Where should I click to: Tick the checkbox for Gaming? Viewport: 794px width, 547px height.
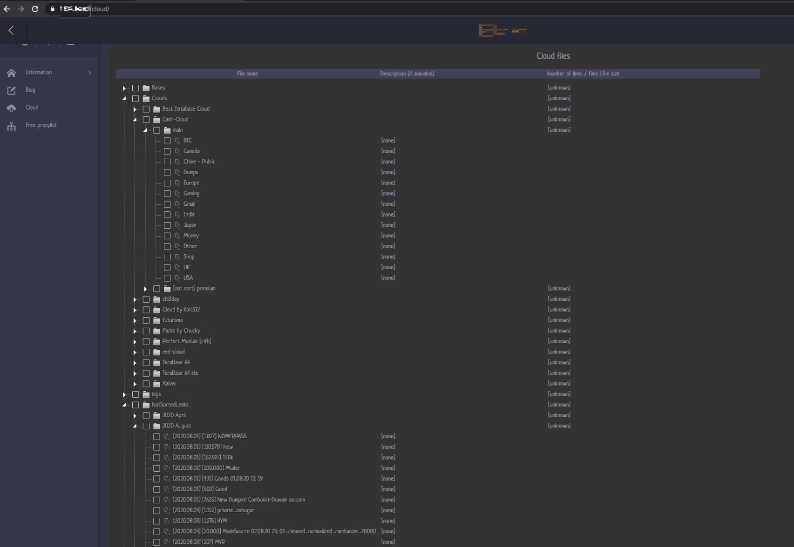pos(167,193)
